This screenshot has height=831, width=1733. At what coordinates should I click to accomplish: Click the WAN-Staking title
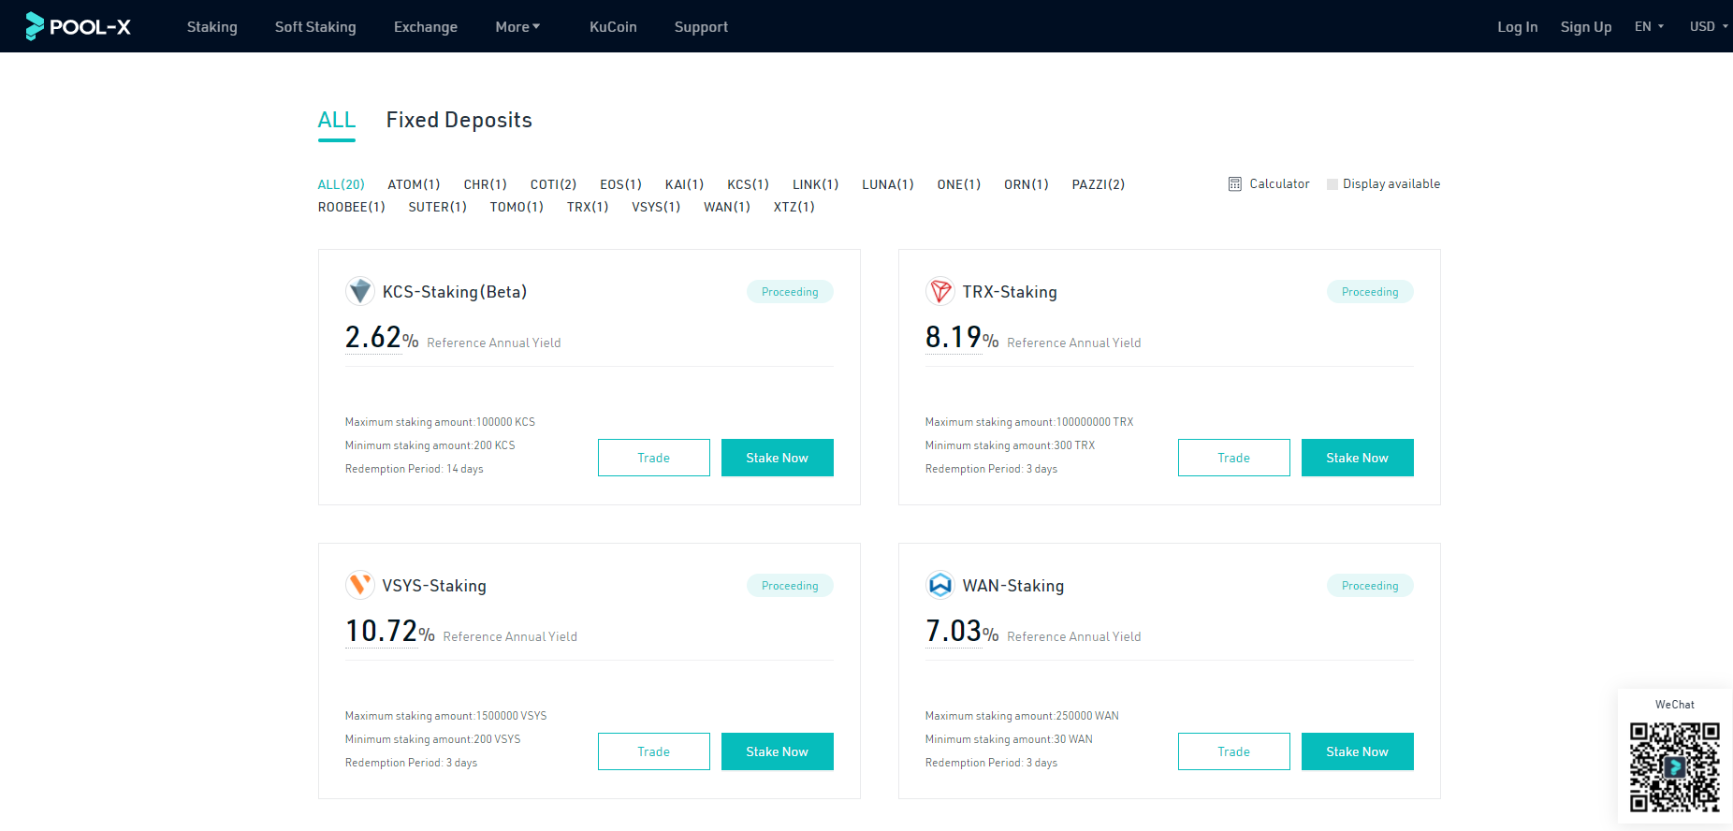coord(1013,586)
